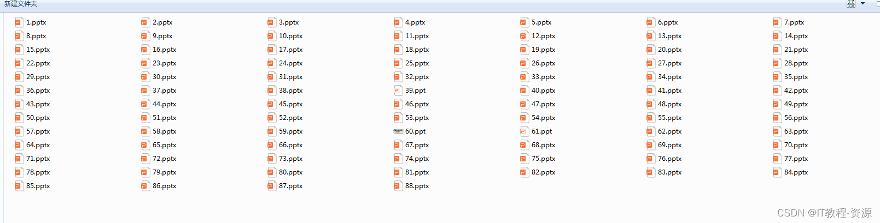
Task: Click the 36.pptx file icon
Action: point(19,91)
